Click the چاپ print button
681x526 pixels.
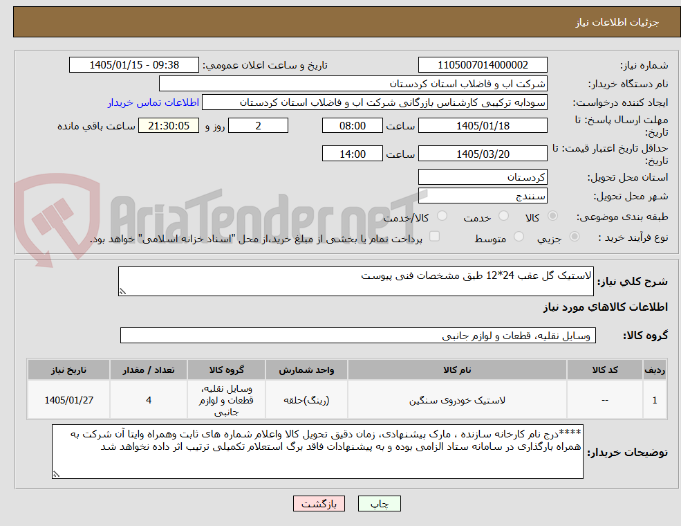(x=379, y=503)
